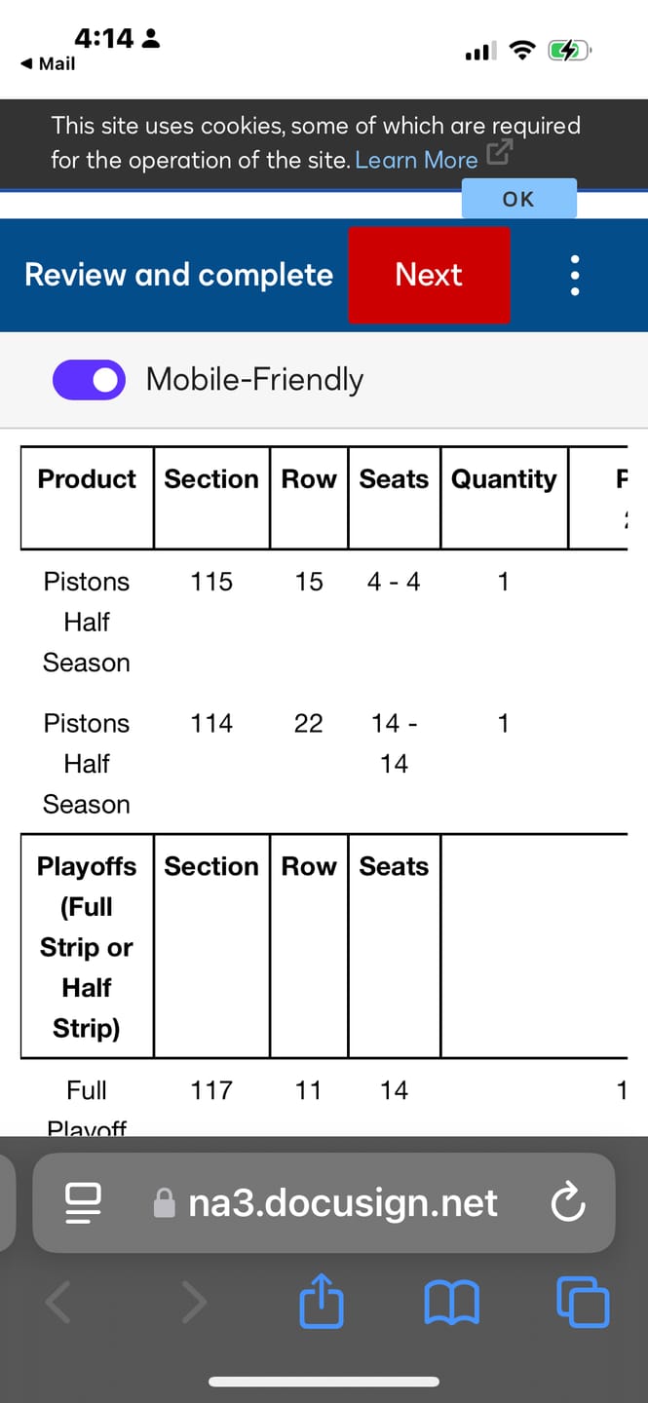
Task: Tap the Playoffs Full Strip header cell
Action: tap(87, 946)
